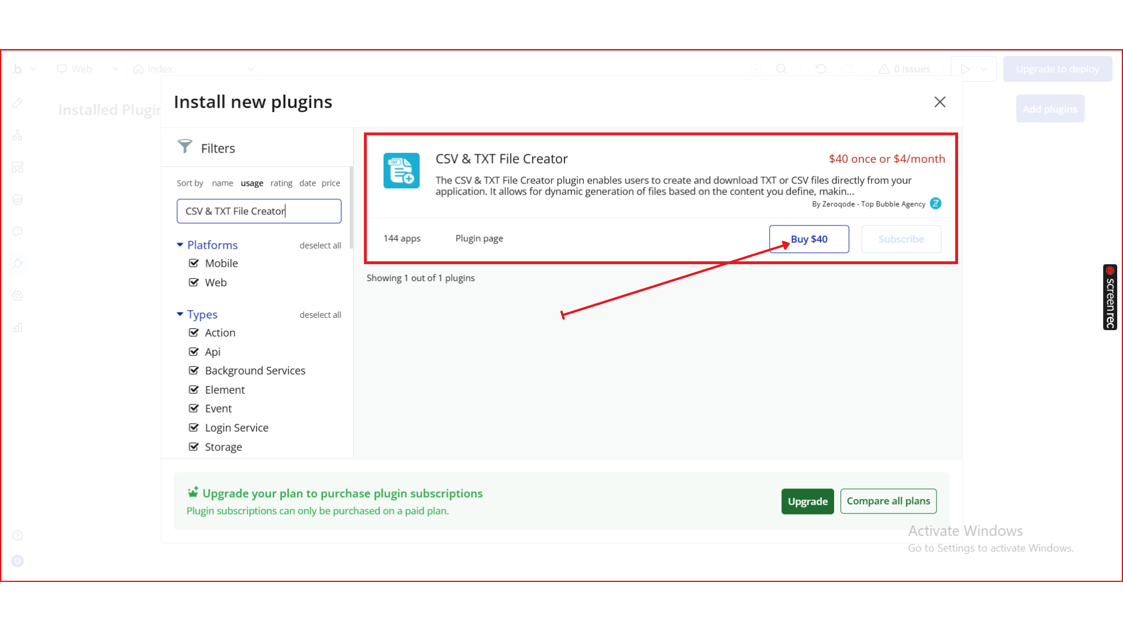Open the Logs bar chart icon
Screen dimensions: 1123x631
pyautogui.click(x=18, y=328)
